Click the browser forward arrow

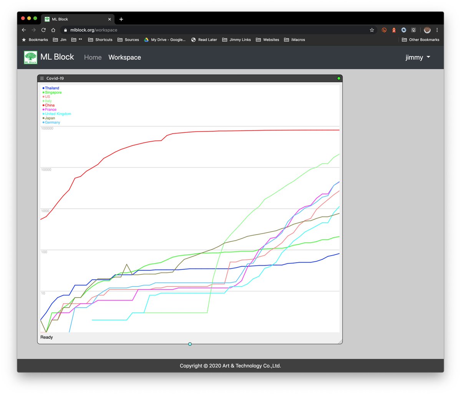34,30
